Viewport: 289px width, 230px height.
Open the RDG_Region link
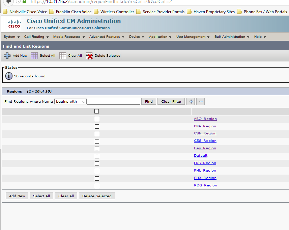pos(205,185)
